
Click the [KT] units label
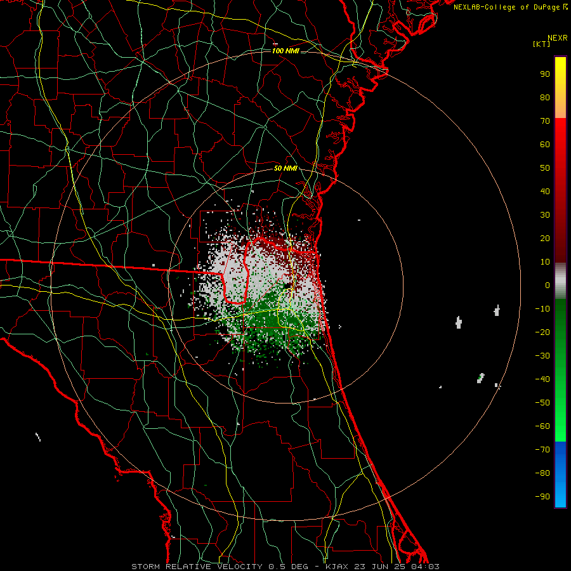tap(542, 44)
